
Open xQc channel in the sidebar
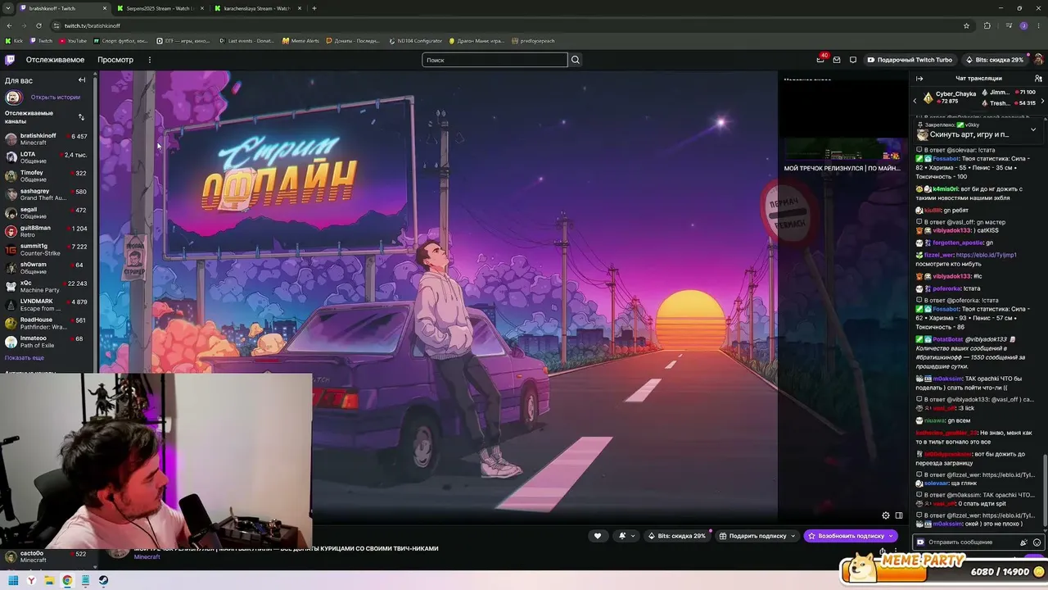coord(47,287)
